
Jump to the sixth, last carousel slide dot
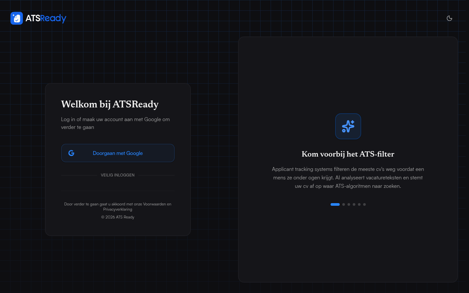pos(364,204)
